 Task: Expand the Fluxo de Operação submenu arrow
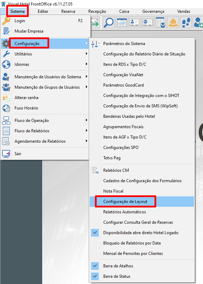[x=87, y=120]
